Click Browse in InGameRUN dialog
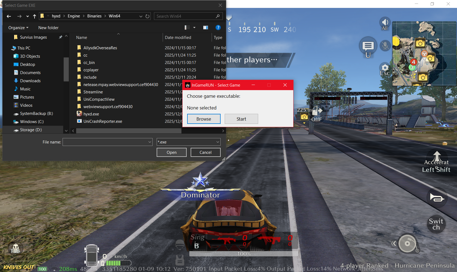457x272 pixels. pos(204,119)
